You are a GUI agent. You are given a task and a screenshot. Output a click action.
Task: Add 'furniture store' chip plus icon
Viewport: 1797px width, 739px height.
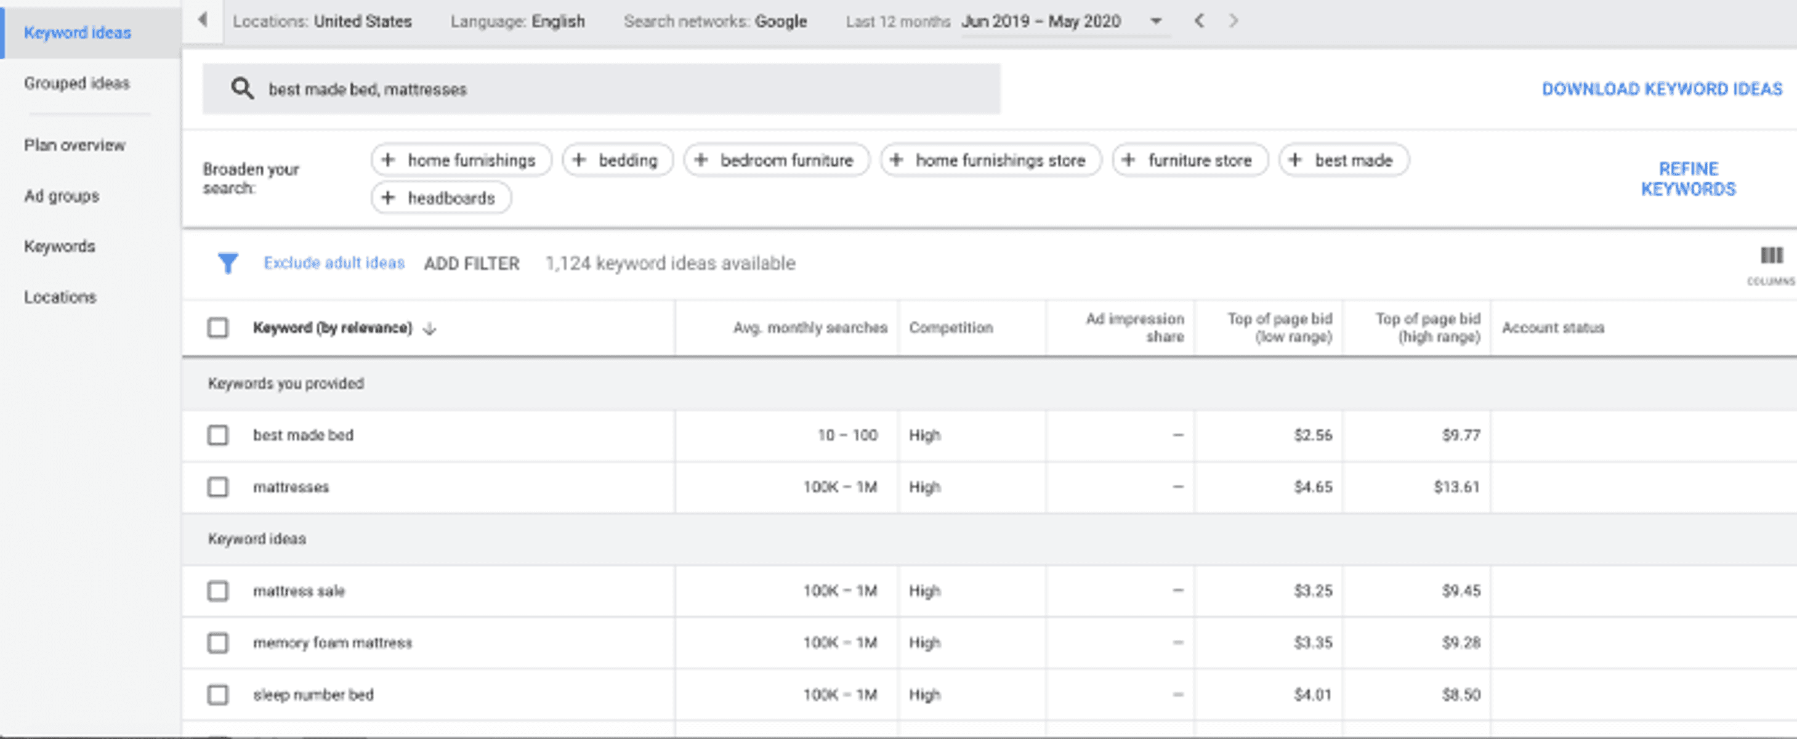pyautogui.click(x=1129, y=160)
